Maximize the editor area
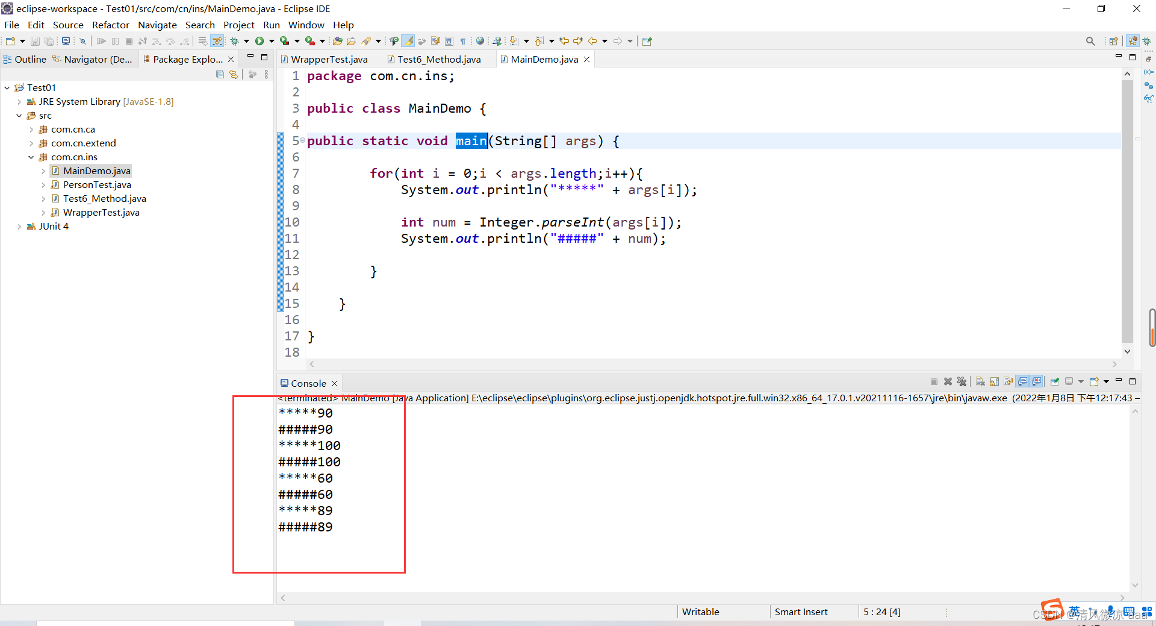This screenshot has height=626, width=1156. (1133, 57)
